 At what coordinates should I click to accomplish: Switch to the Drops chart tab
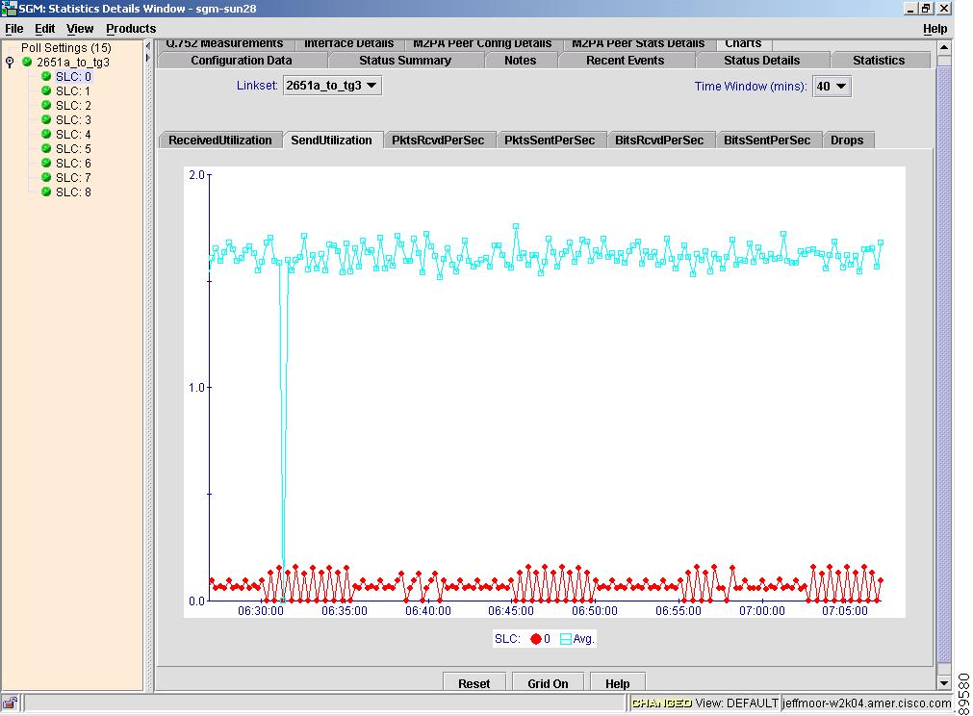point(846,141)
